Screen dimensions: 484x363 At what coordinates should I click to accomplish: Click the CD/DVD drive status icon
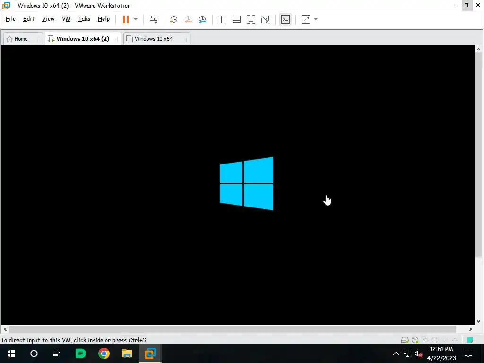coord(415,340)
